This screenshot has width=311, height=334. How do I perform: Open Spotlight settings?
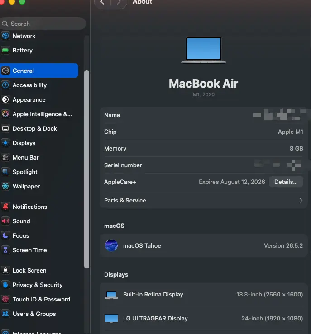[39, 172]
